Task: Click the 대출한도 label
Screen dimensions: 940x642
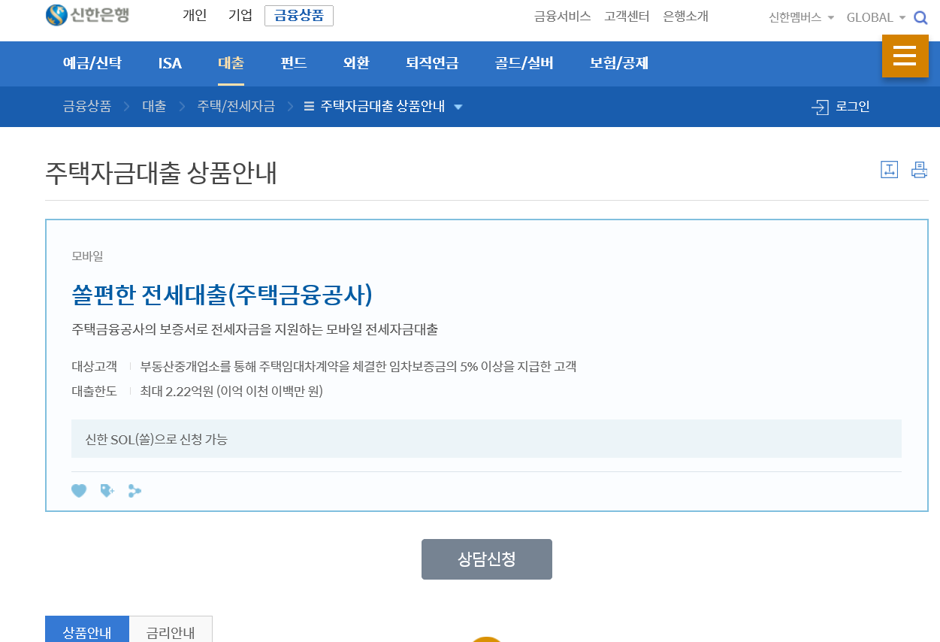Action: [94, 391]
